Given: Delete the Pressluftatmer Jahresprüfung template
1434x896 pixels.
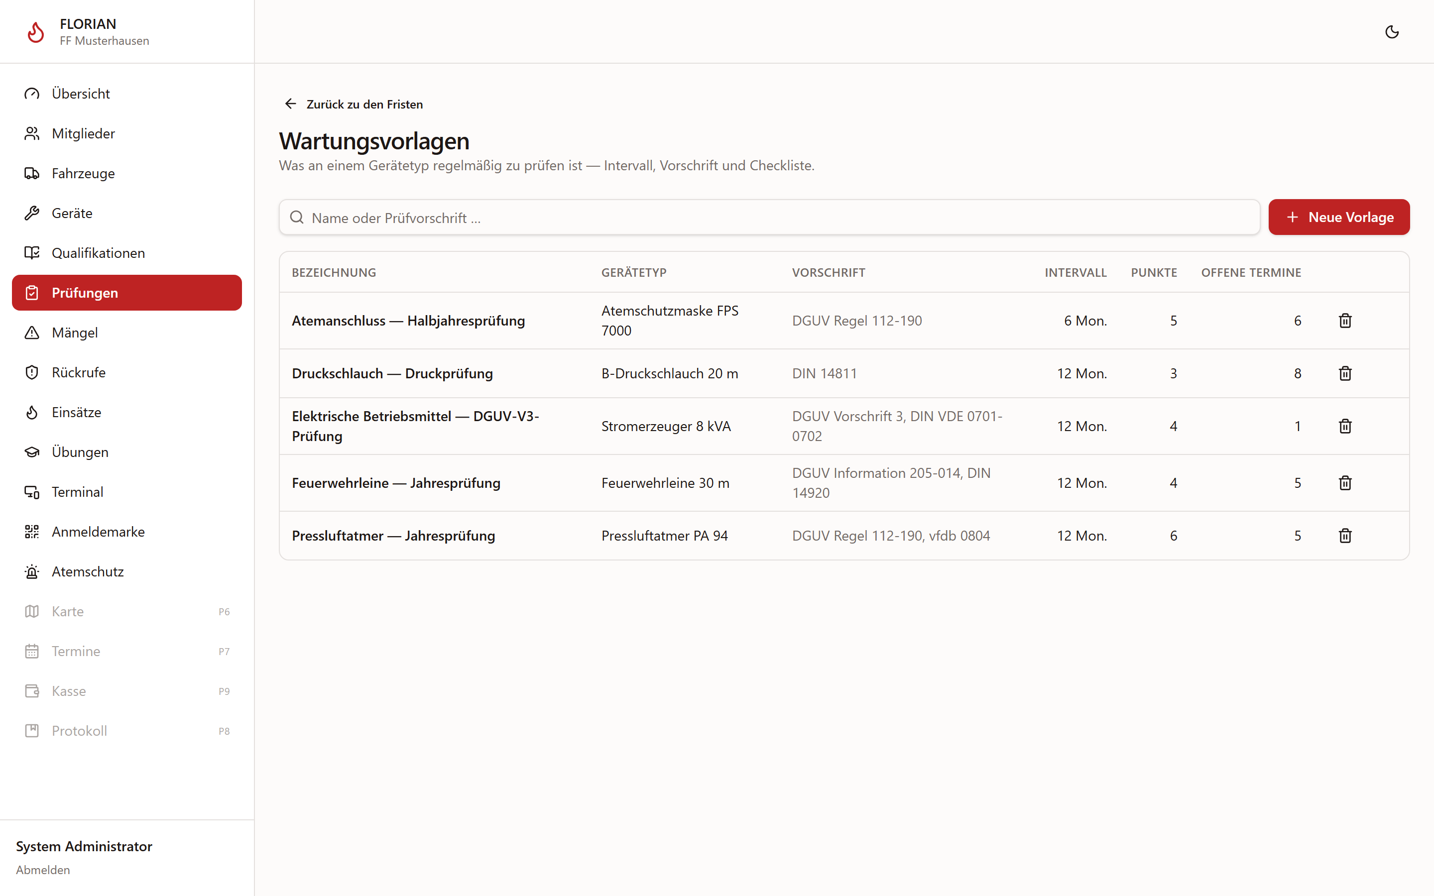Looking at the screenshot, I should click(x=1345, y=536).
